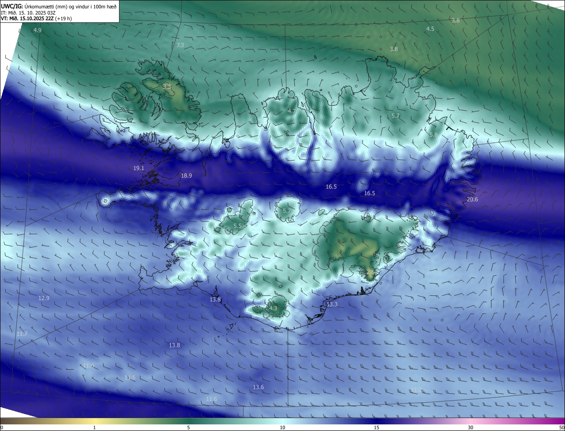Click the color scale tick label 1
Viewport: 565px width, 431px height.
(94, 427)
